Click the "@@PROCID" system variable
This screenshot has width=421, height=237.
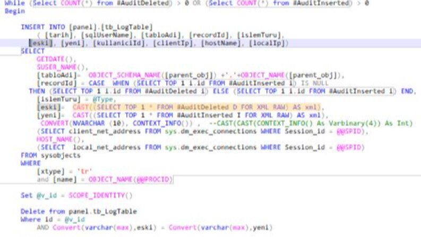[x=153, y=179]
